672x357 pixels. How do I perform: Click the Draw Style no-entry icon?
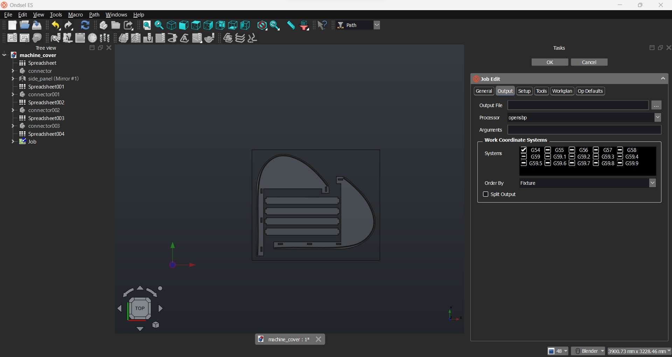click(x=262, y=25)
